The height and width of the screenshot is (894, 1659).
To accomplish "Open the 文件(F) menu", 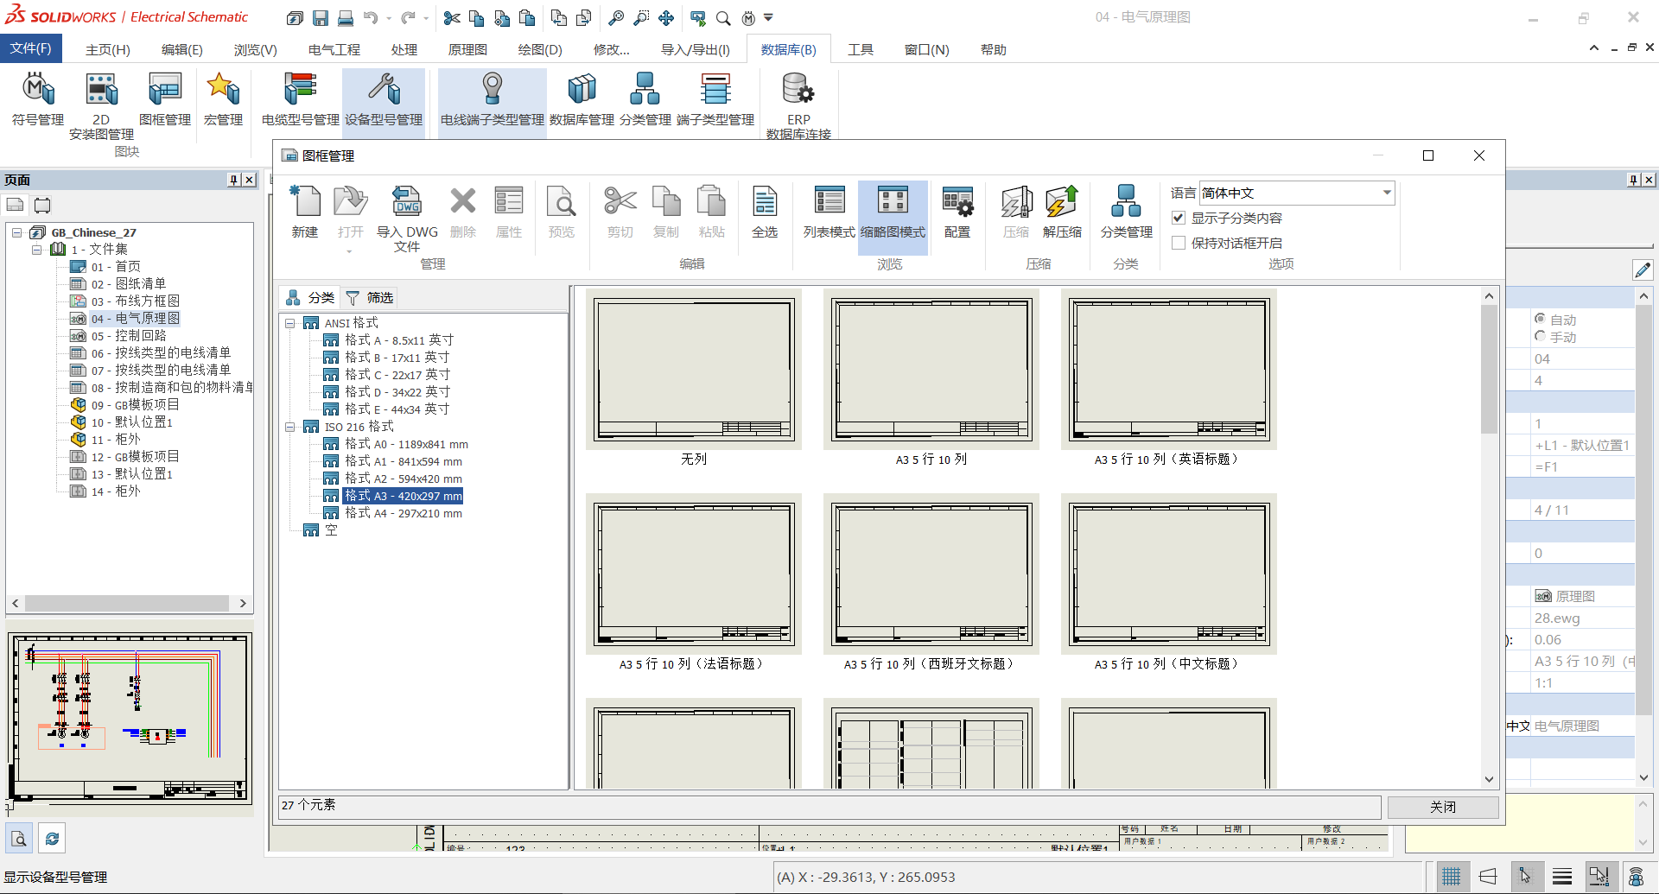I will [x=30, y=48].
